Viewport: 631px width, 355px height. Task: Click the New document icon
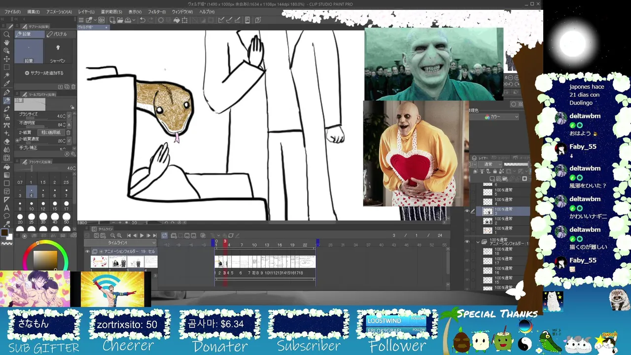coord(112,20)
